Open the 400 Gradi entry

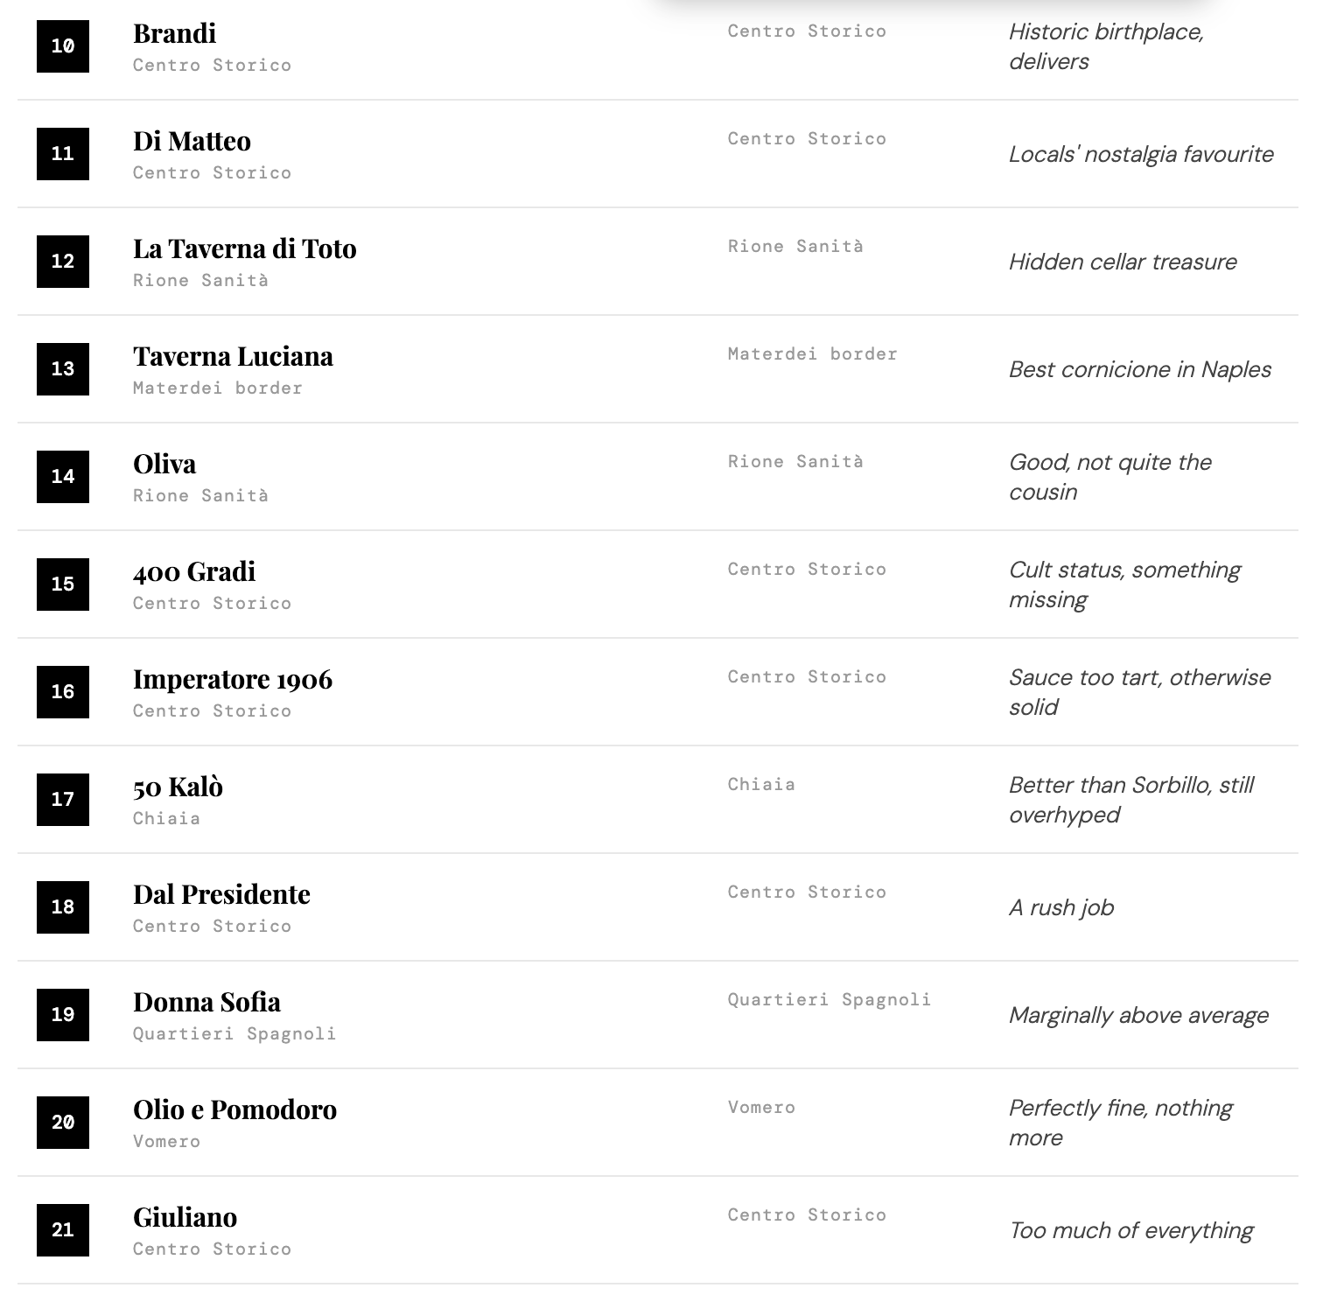(x=194, y=571)
